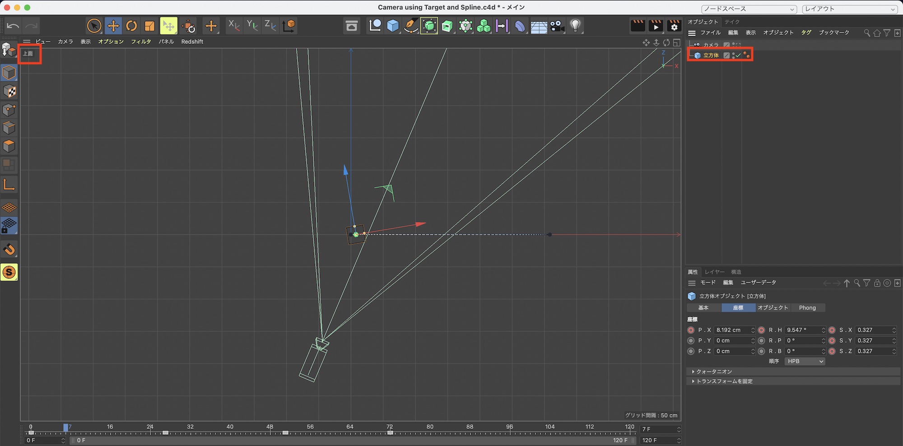Toggle keyframe dot for P . Y
Image resolution: width=903 pixels, height=446 pixels.
[691, 341]
